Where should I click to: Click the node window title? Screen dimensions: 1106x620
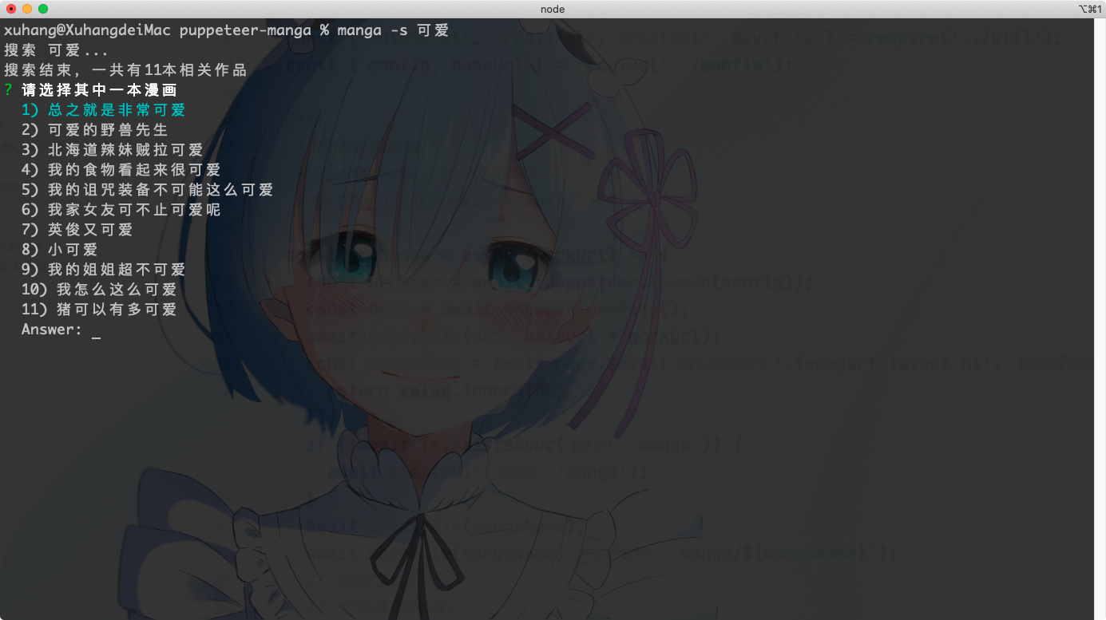point(553,9)
